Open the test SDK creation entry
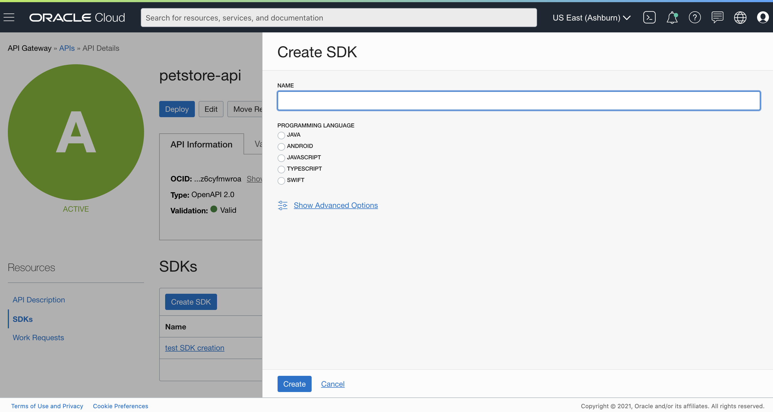This screenshot has height=412, width=773. tap(194, 348)
